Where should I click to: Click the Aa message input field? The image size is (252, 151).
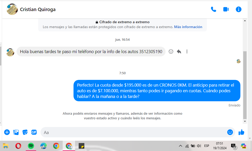(134, 132)
